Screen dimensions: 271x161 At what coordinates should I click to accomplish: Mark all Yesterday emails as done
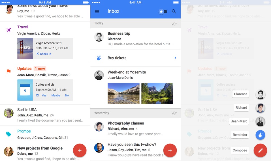click(174, 113)
